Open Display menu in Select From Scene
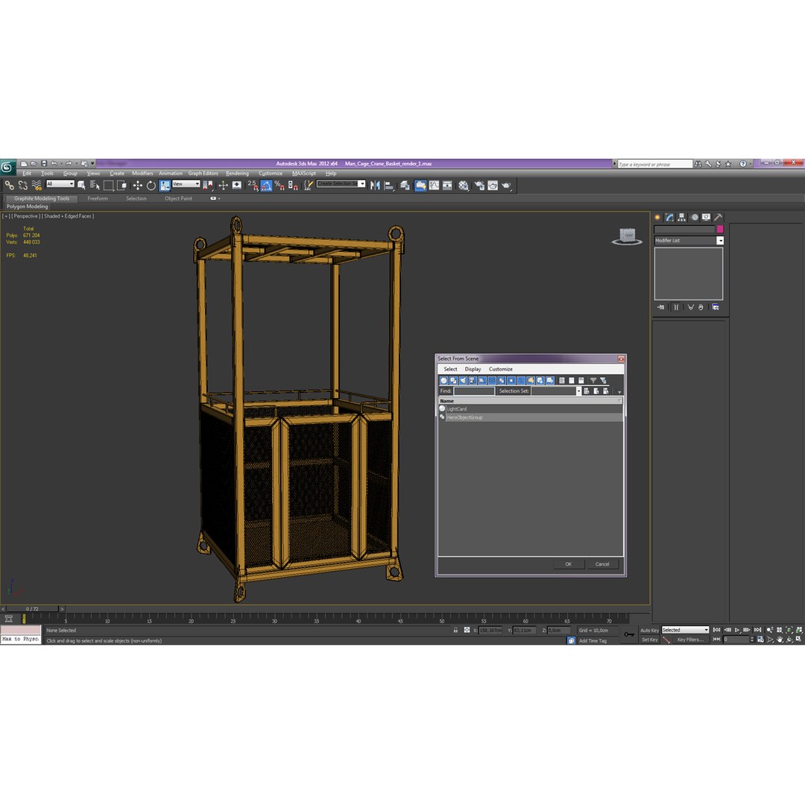 tap(473, 369)
